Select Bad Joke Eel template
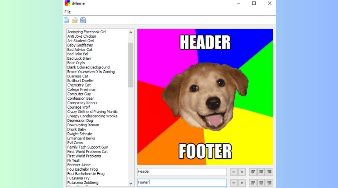338x188 pixels. (77, 54)
